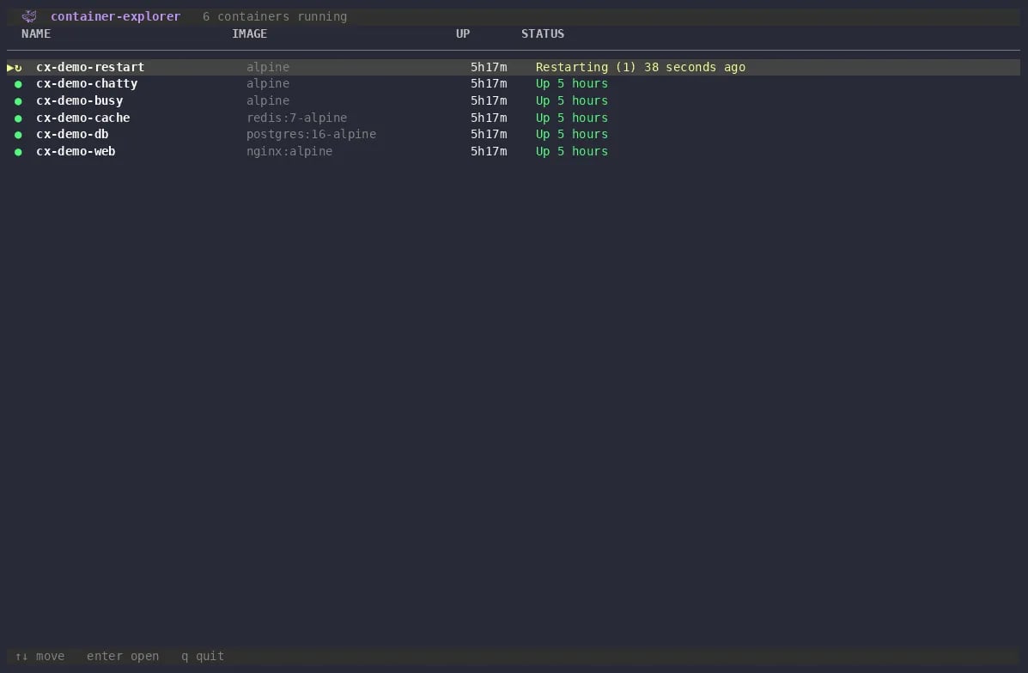
Task: Click the restarting icon beside cx-demo-restart
Action: tap(18, 68)
